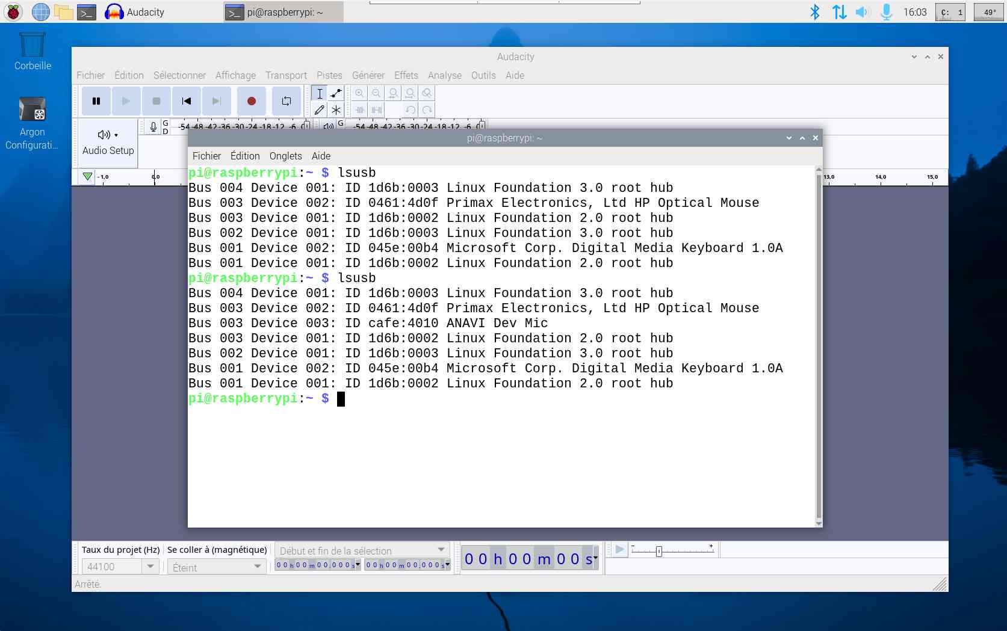Click the Silence audio selection icon
The height and width of the screenshot is (631, 1007).
click(376, 109)
